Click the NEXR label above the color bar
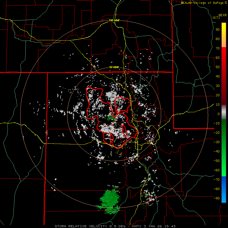The width and height of the screenshot is (228, 228). click(223, 15)
